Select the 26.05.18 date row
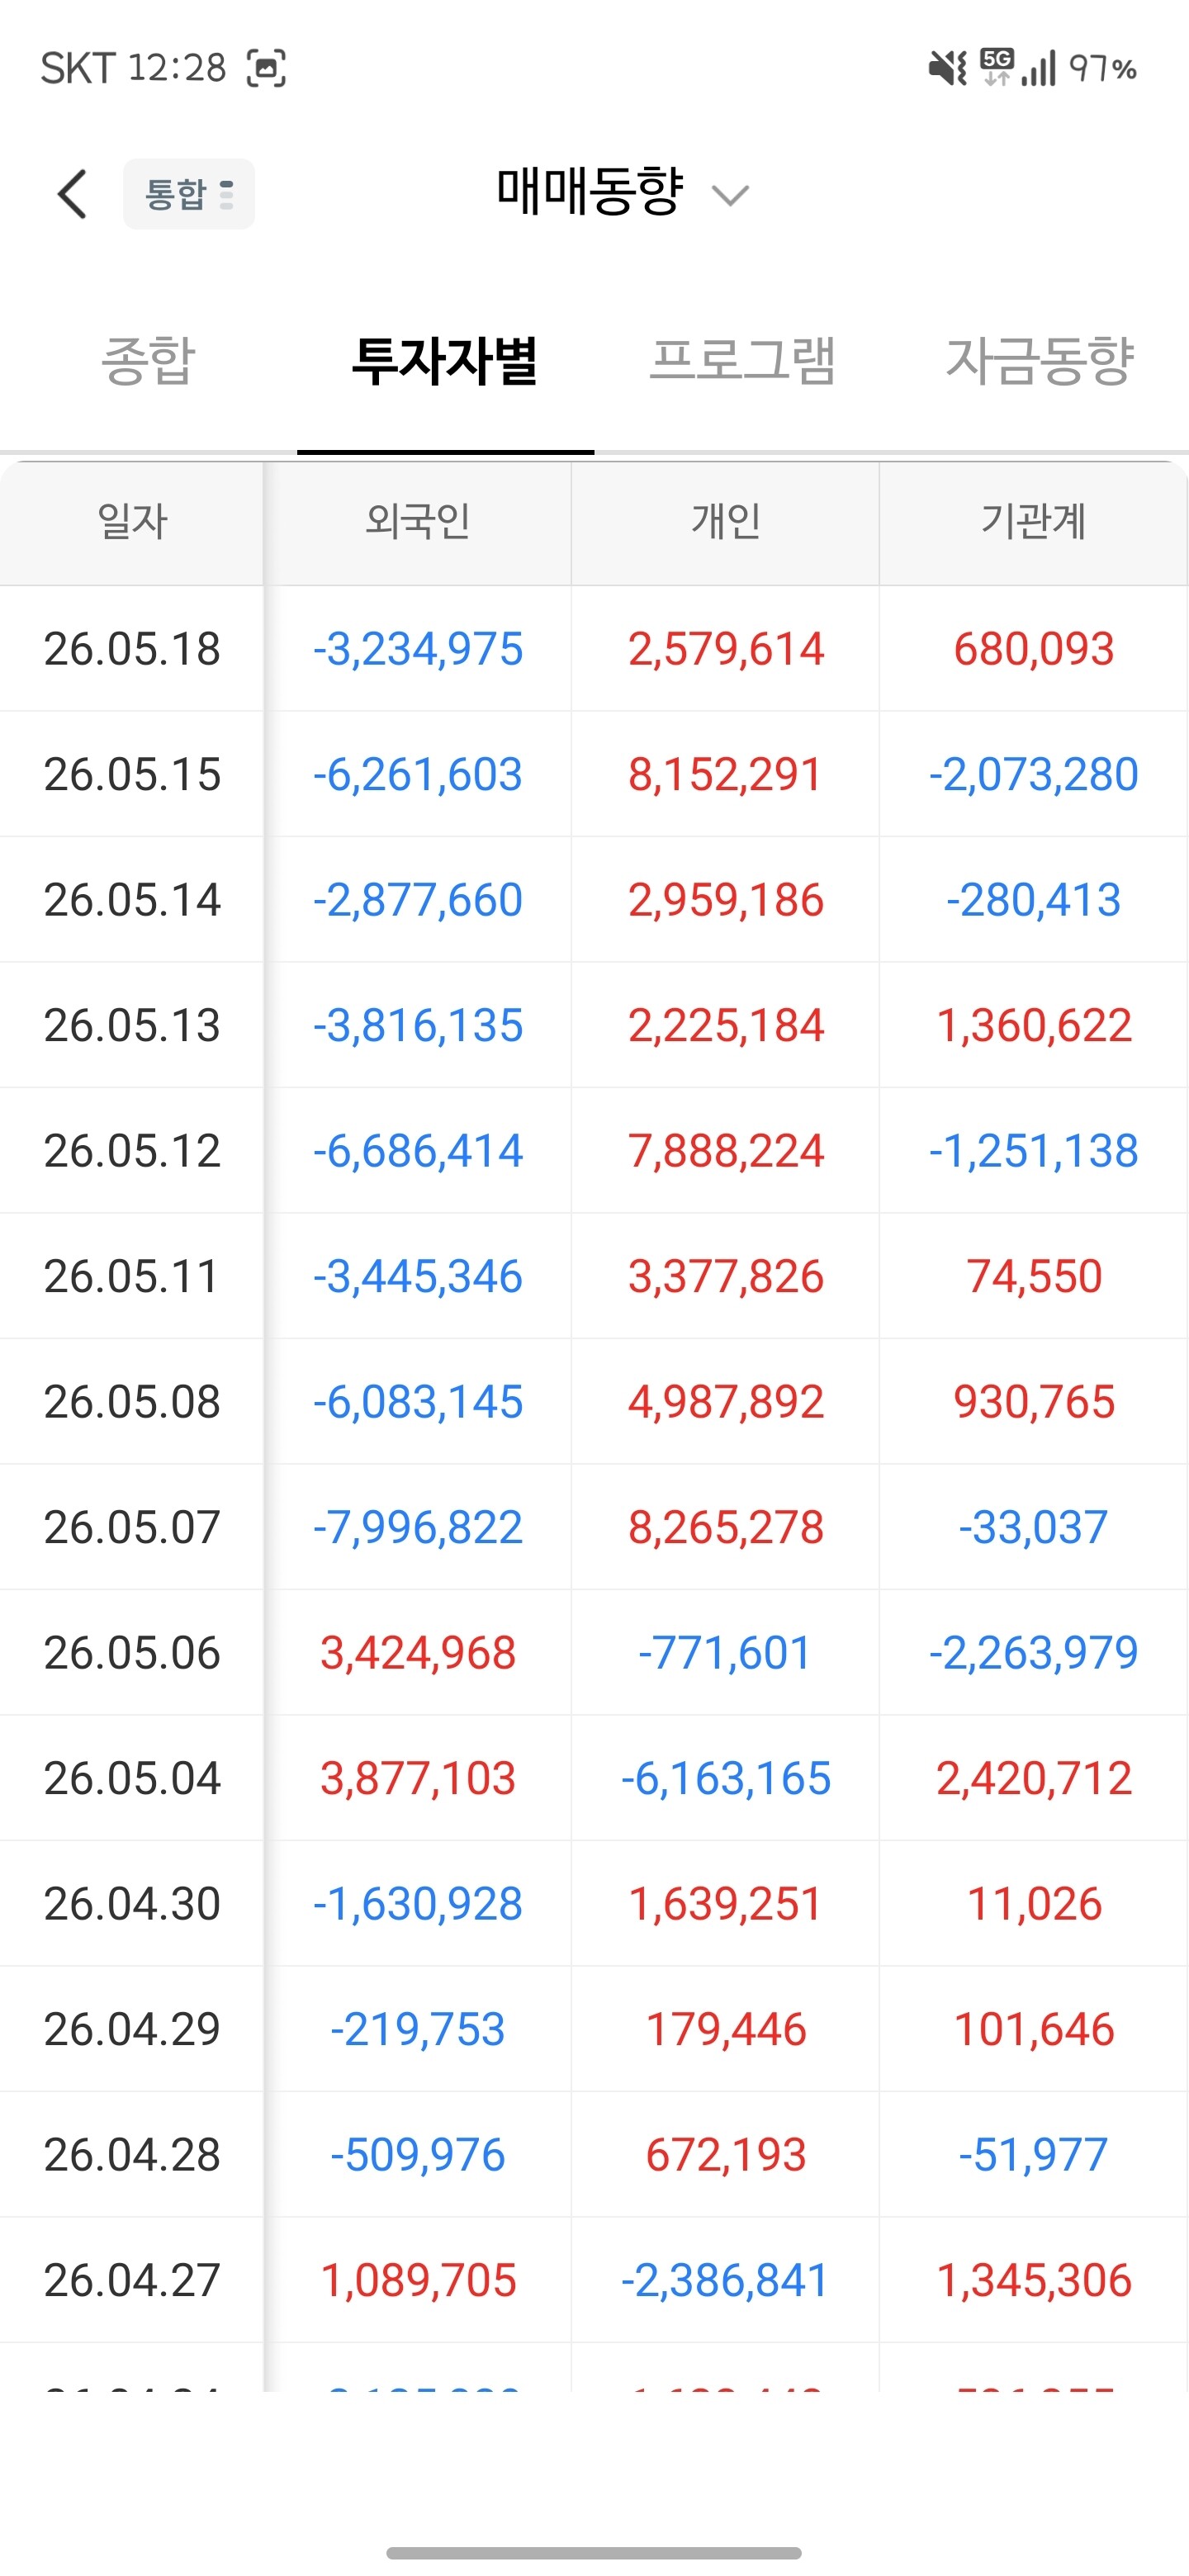1189x2576 pixels. tap(594, 649)
